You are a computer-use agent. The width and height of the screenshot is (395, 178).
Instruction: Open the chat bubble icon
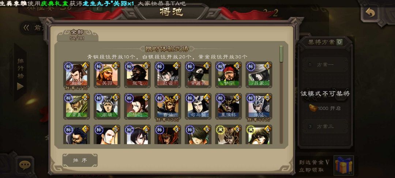pyautogui.click(x=25, y=165)
